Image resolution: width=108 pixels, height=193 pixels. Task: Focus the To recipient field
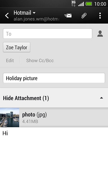(x=48, y=33)
